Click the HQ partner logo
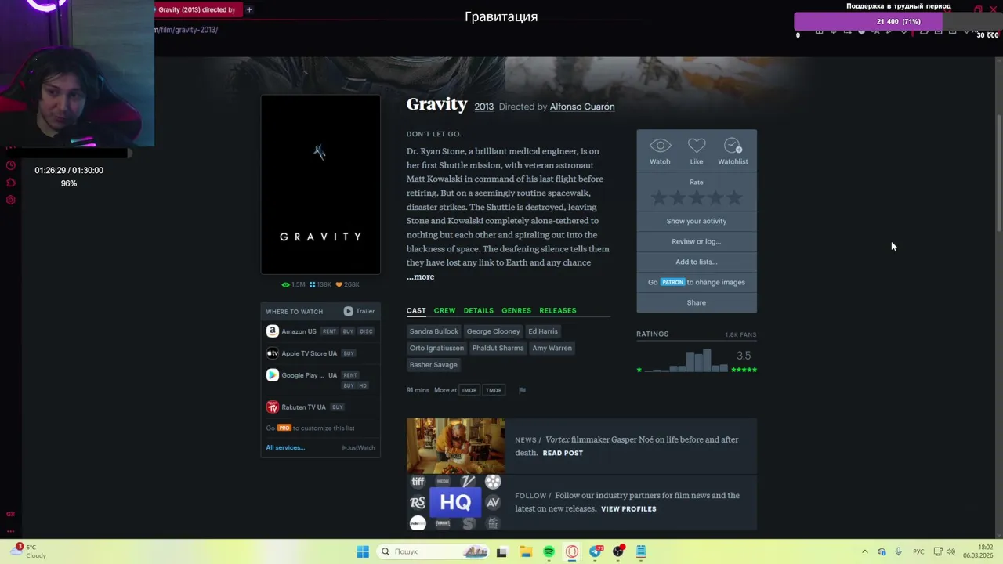 (x=455, y=502)
